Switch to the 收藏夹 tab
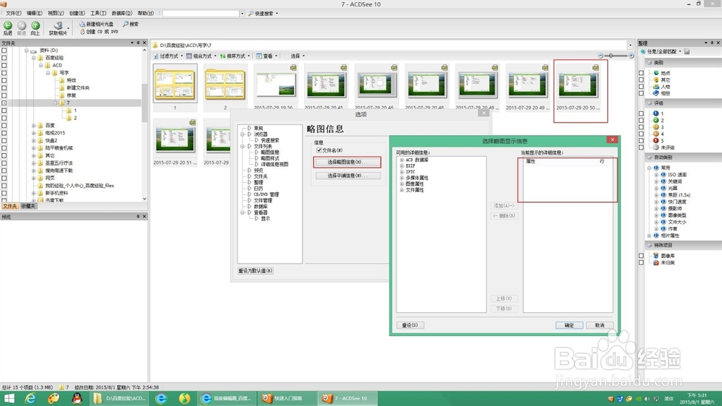 tap(28, 207)
